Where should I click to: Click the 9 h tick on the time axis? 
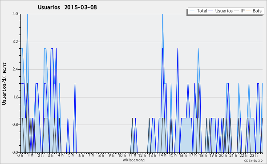click(112, 155)
